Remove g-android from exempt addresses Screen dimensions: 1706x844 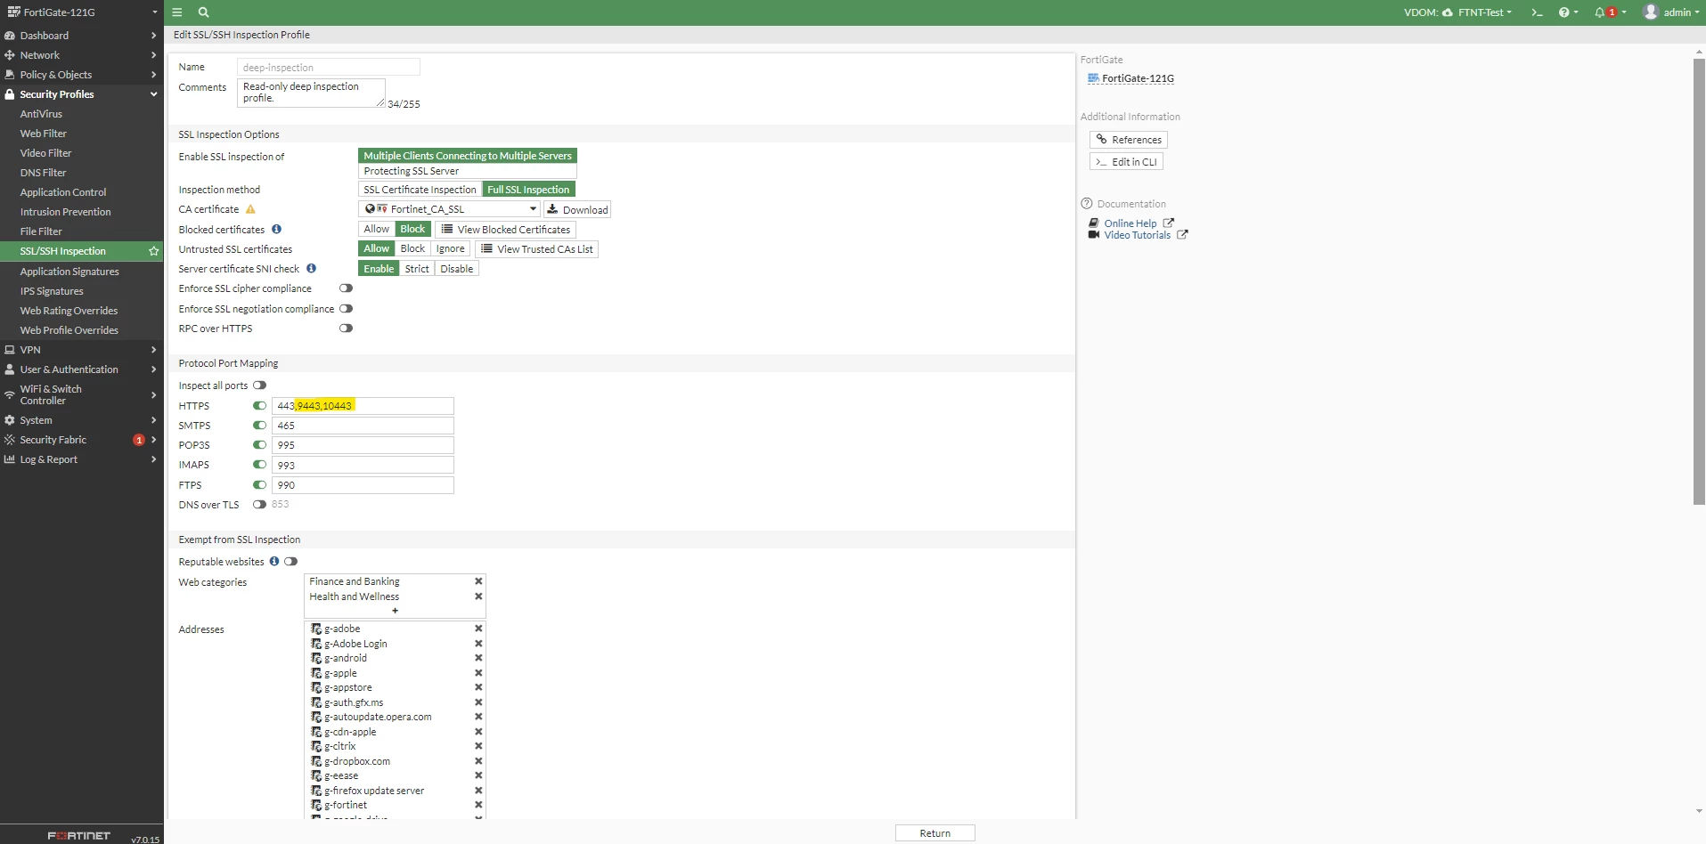click(x=478, y=658)
